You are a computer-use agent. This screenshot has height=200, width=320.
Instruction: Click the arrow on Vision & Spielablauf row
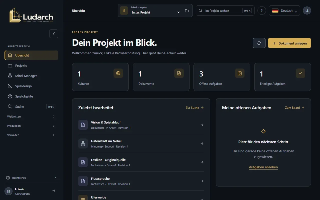point(202,125)
